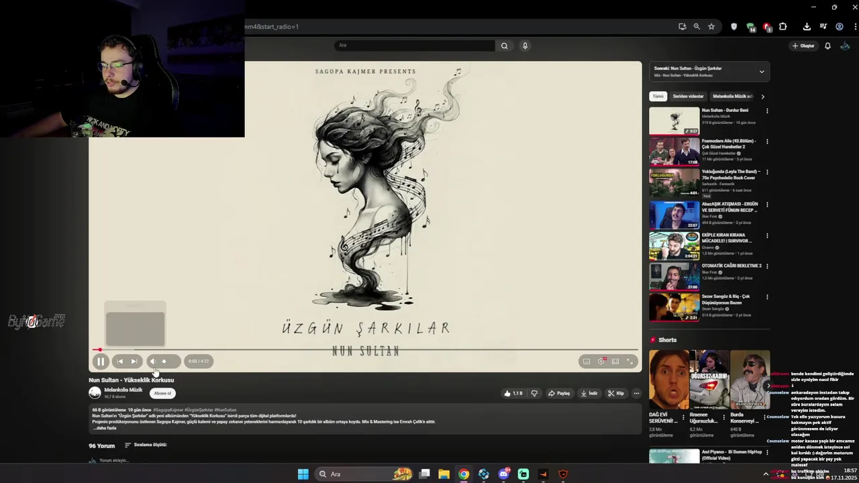Expand the Sonraki mix playlist panel
The width and height of the screenshot is (859, 483).
762,72
